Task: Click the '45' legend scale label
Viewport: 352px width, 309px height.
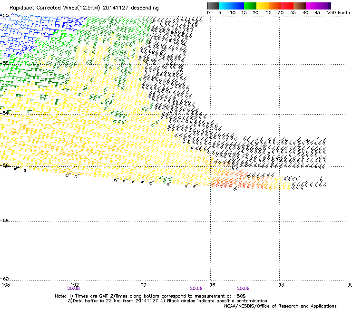Action: (x=317, y=13)
